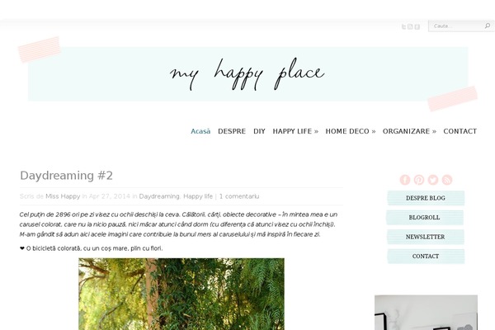Open the pink Twitter icon in sidebar

[x=433, y=180]
